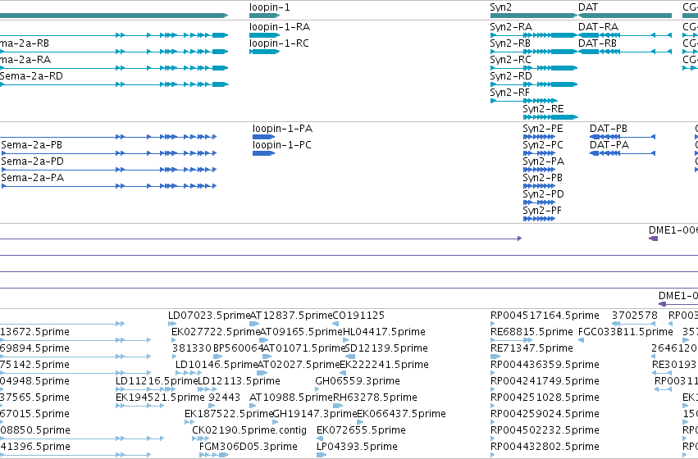Click the Syn2 gene label

click(x=500, y=7)
